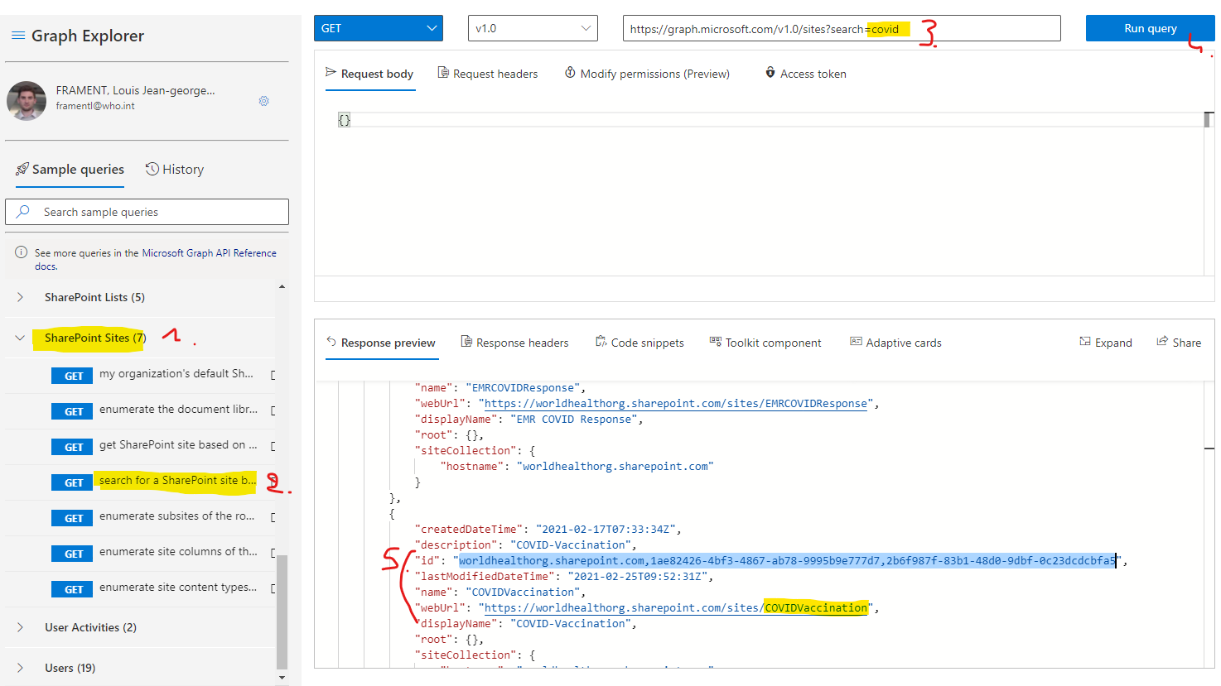This screenshot has height=686, width=1221.
Task: Switch to the History tab
Action: pyautogui.click(x=175, y=170)
